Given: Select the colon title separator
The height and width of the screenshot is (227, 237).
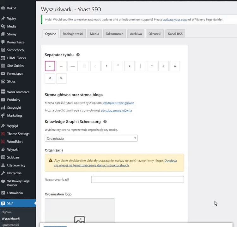Looking at the screenshot, I should (84, 66).
